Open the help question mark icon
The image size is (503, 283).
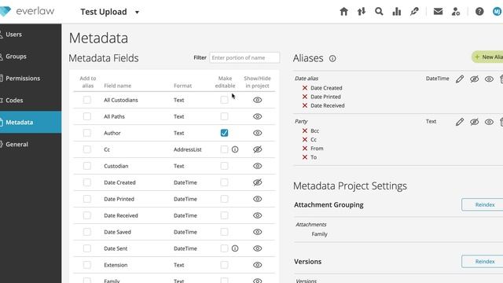click(479, 12)
